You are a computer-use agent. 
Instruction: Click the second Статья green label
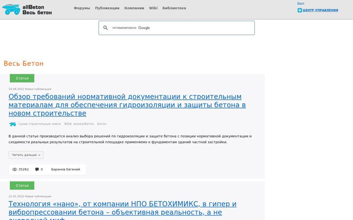22,185
